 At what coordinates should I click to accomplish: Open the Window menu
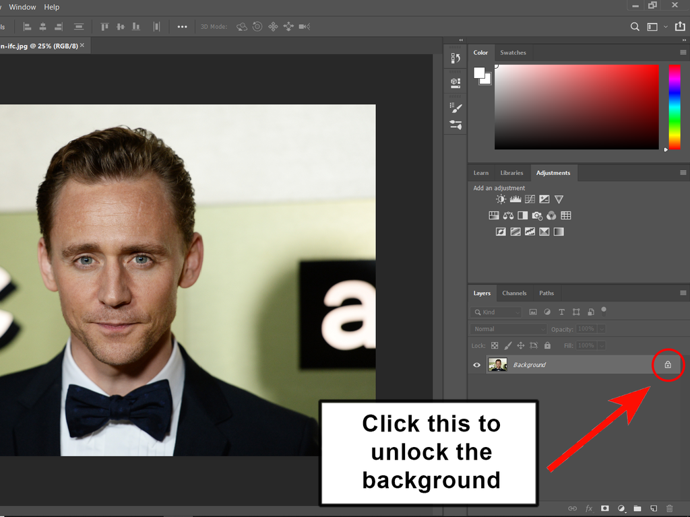click(22, 7)
